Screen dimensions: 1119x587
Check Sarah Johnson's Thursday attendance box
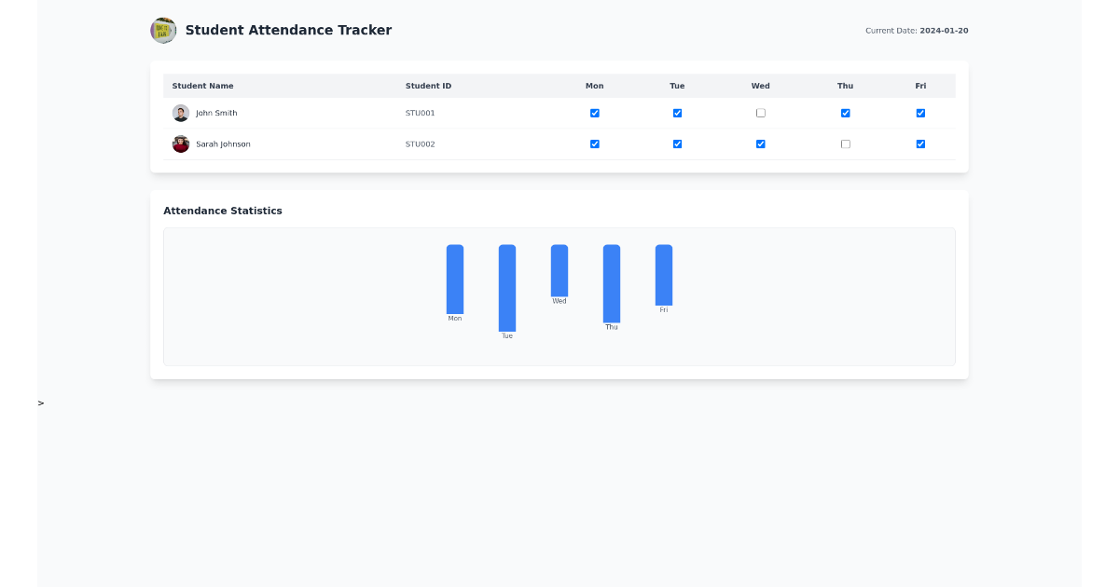(x=846, y=144)
